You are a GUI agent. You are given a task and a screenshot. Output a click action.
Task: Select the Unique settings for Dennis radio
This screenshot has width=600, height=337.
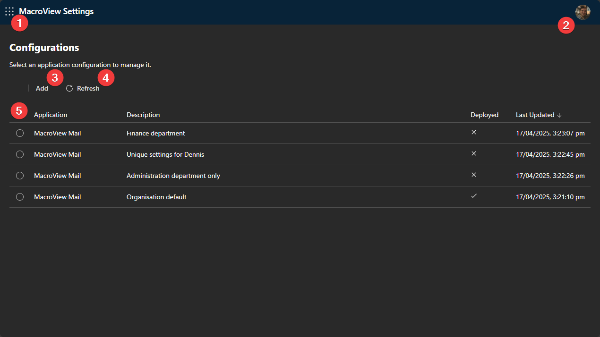(x=20, y=154)
